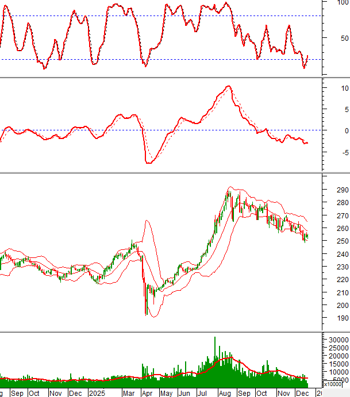Select the Apr month marker on the time axis
This screenshot has width=350, height=397.
click(147, 393)
